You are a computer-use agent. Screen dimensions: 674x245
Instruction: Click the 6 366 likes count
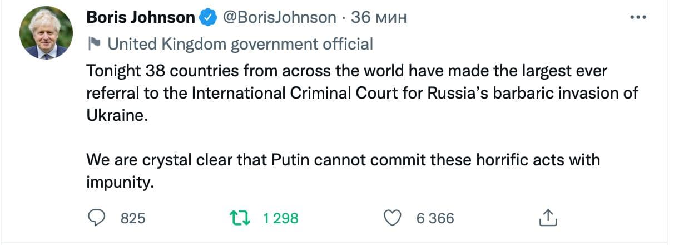[x=435, y=218]
